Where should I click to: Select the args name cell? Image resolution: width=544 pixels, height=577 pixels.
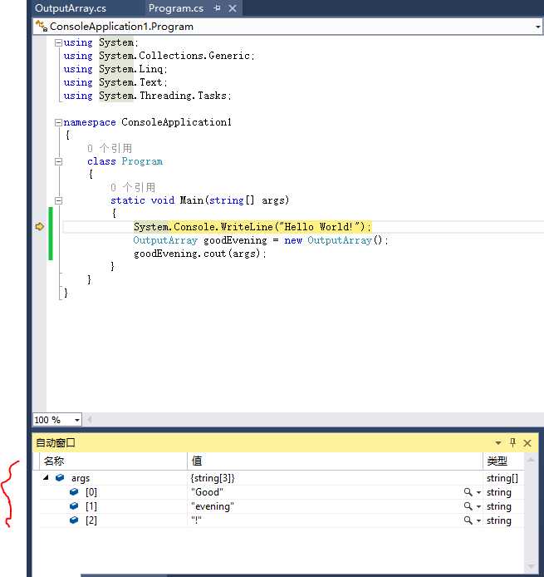(x=81, y=478)
